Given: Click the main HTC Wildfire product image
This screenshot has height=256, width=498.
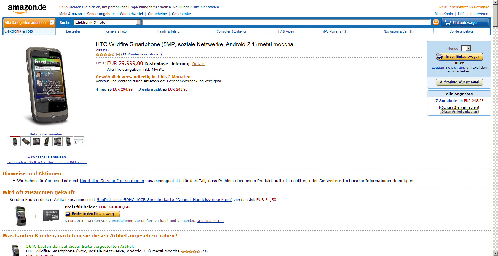Looking at the screenshot, I should 47,86.
